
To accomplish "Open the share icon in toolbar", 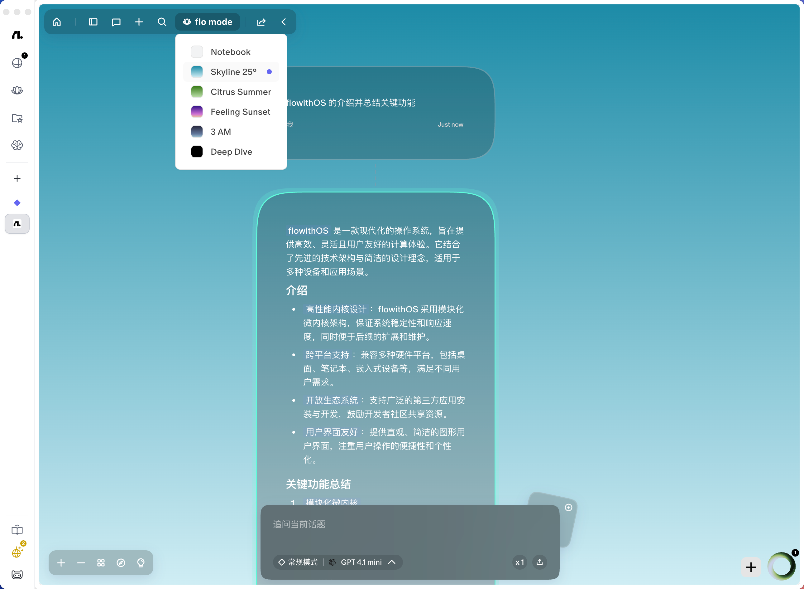I will [x=261, y=22].
